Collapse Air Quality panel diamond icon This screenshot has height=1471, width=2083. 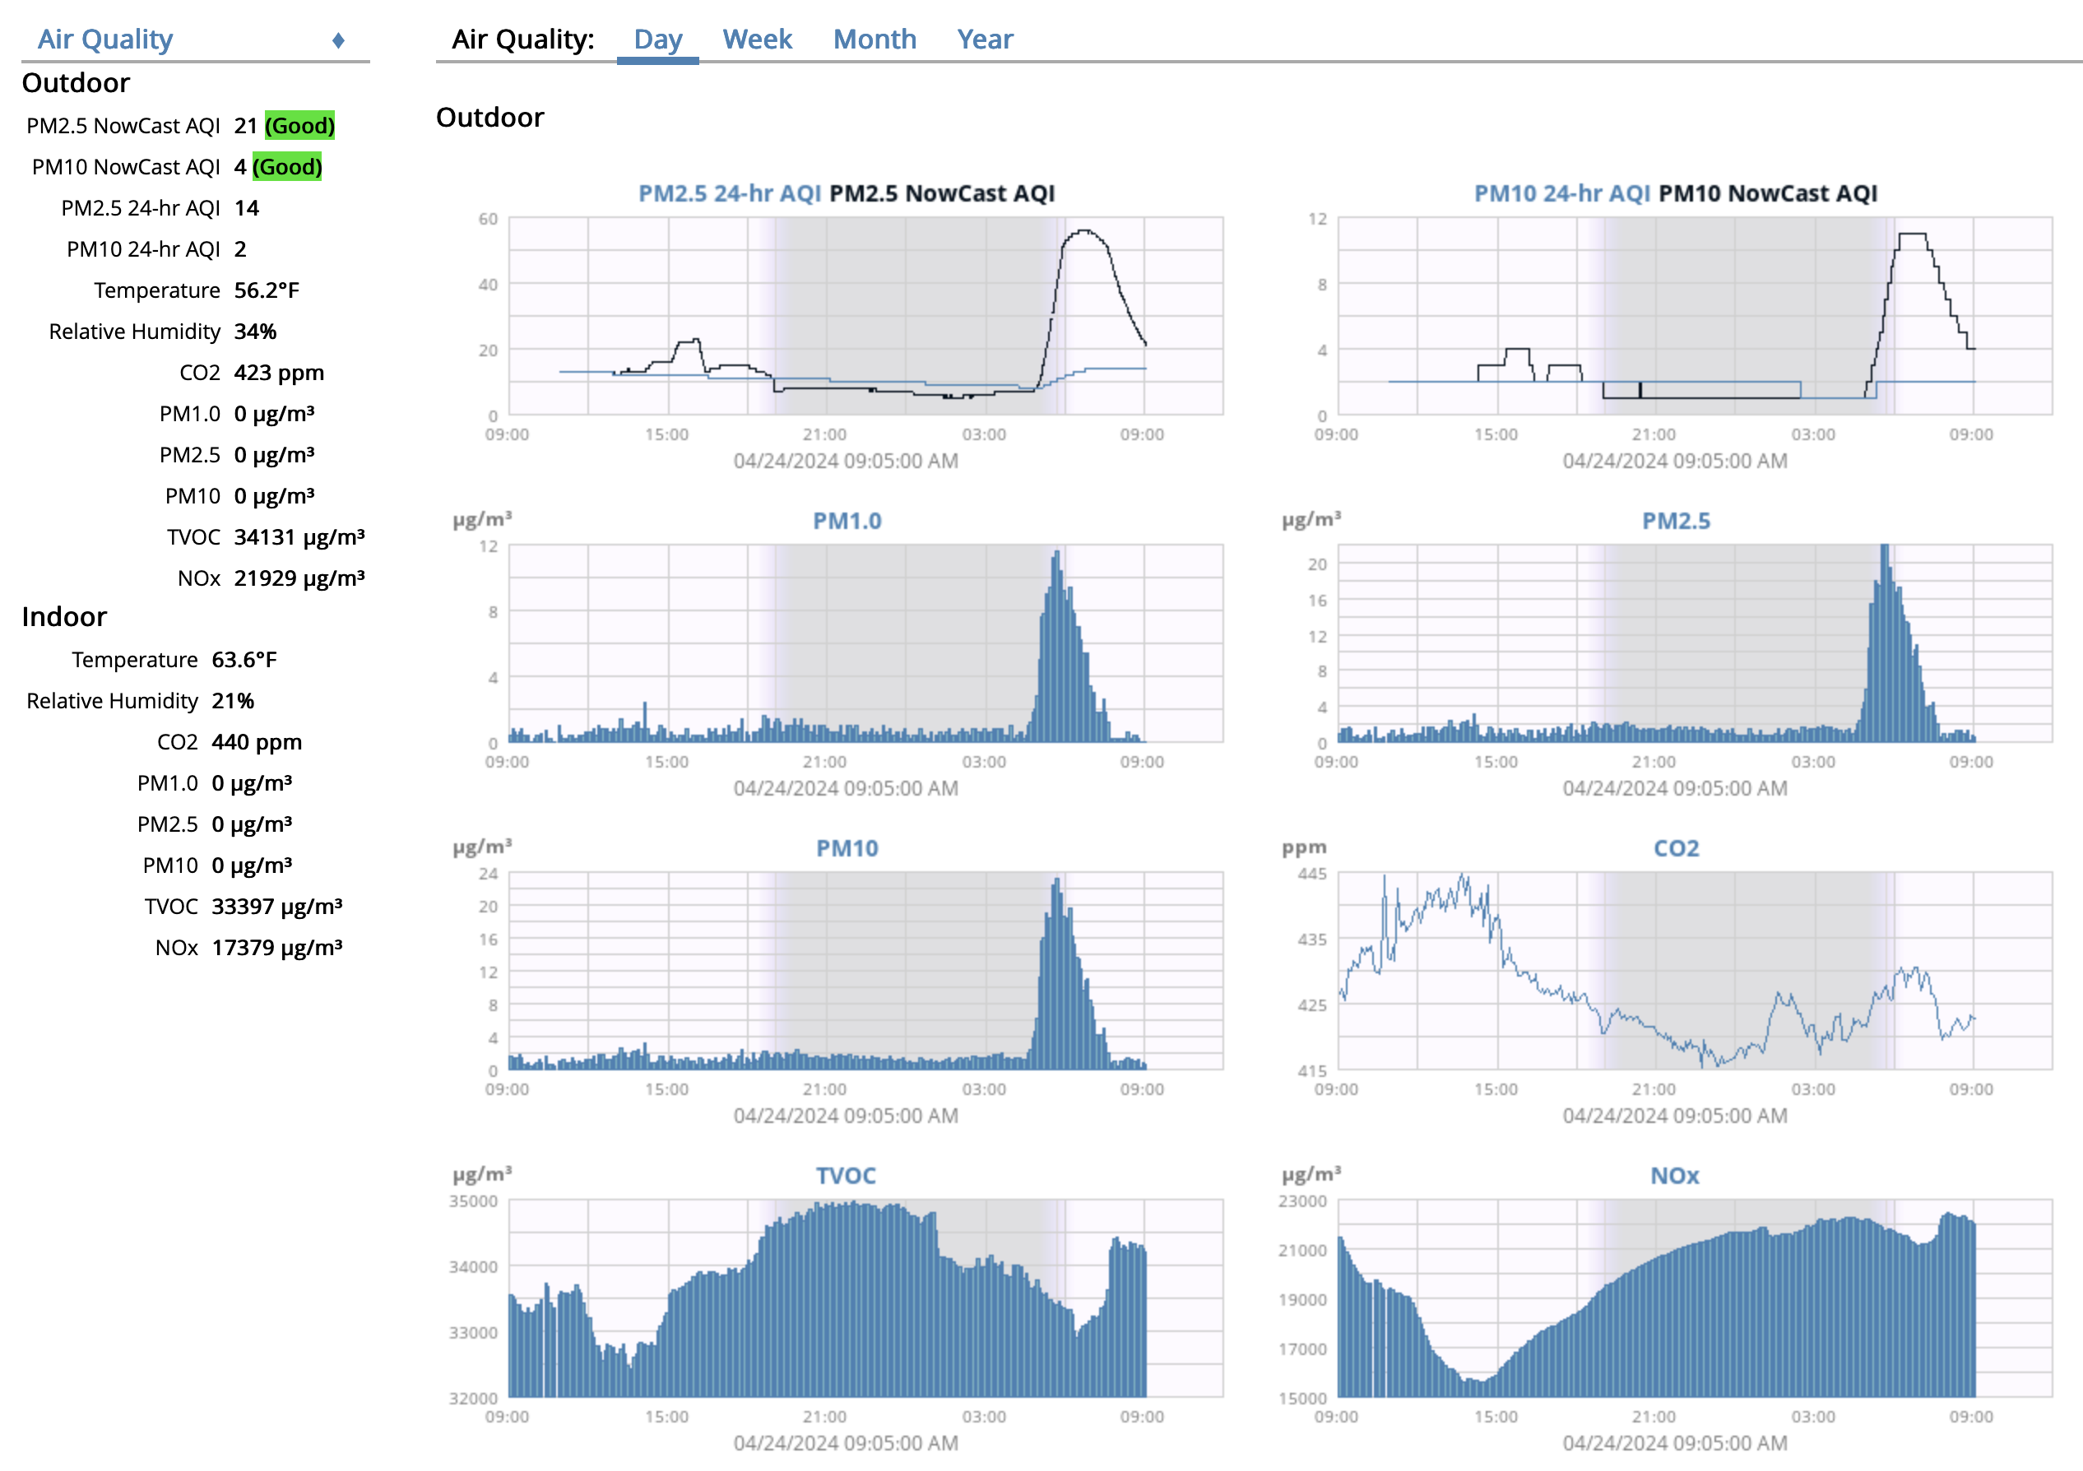click(x=338, y=40)
